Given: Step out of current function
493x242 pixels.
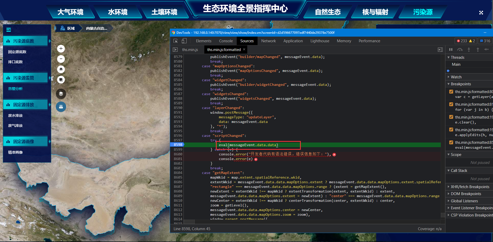Looking at the screenshot, I should (x=478, y=49).
